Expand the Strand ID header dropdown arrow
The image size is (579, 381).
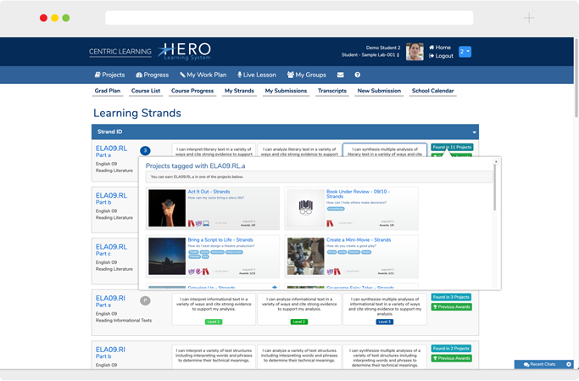(x=474, y=132)
